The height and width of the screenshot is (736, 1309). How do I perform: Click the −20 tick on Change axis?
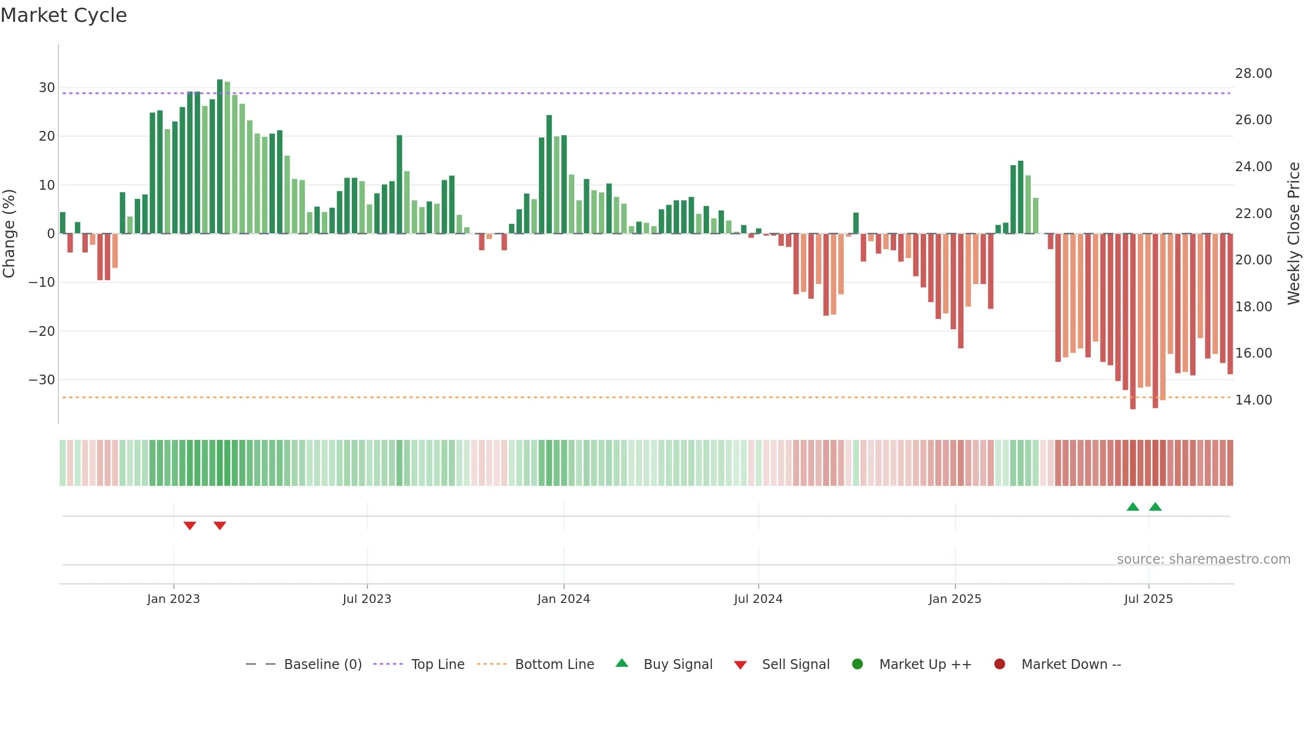(42, 331)
